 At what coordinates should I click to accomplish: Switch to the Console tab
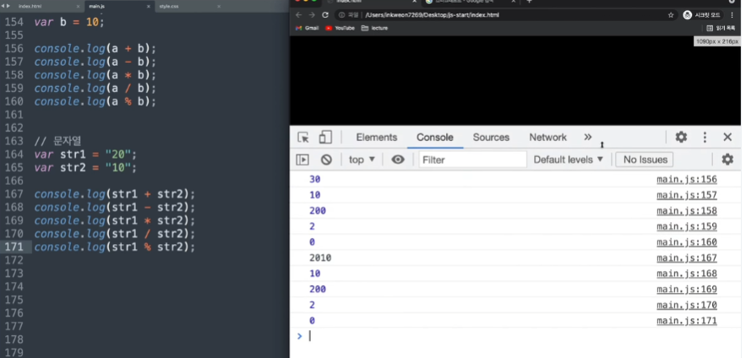[x=435, y=138]
